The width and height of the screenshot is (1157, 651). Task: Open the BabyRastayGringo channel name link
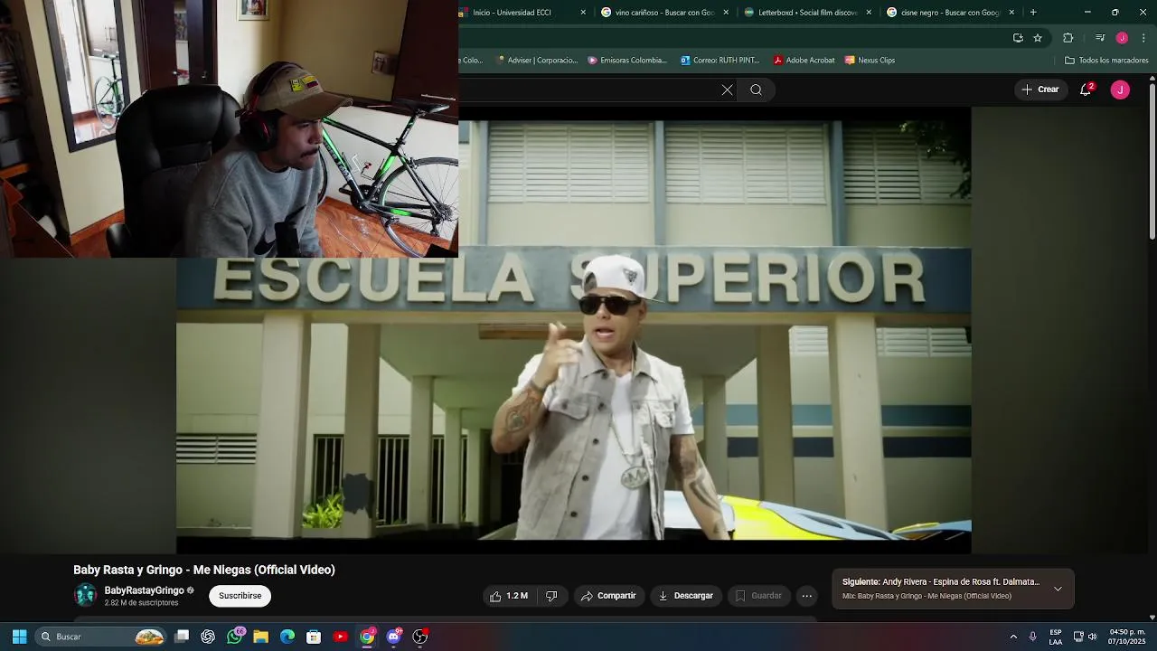click(x=144, y=590)
